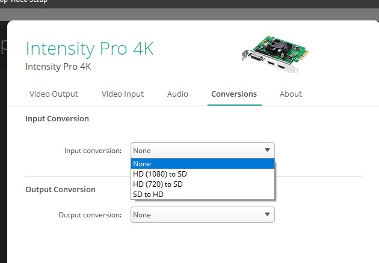
Task: Go to the Audio tab
Action: point(177,94)
